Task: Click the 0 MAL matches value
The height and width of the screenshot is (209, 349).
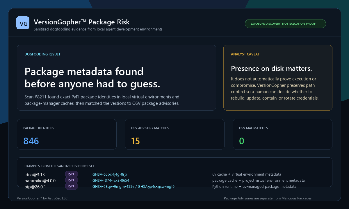Action: (x=242, y=141)
